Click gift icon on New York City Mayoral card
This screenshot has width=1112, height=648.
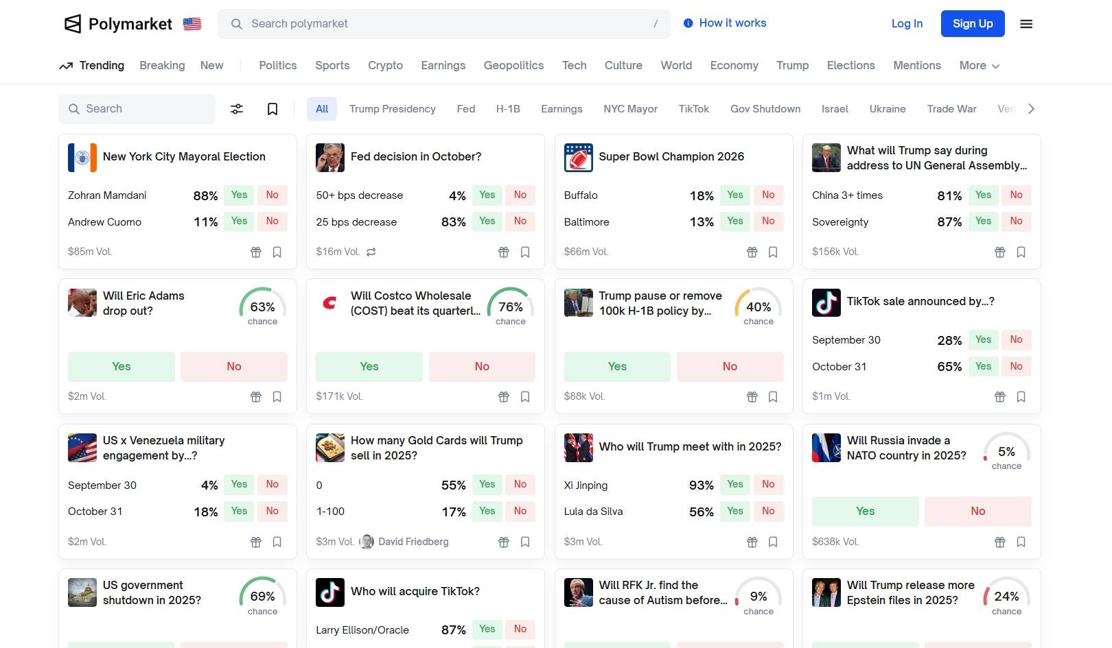[256, 252]
